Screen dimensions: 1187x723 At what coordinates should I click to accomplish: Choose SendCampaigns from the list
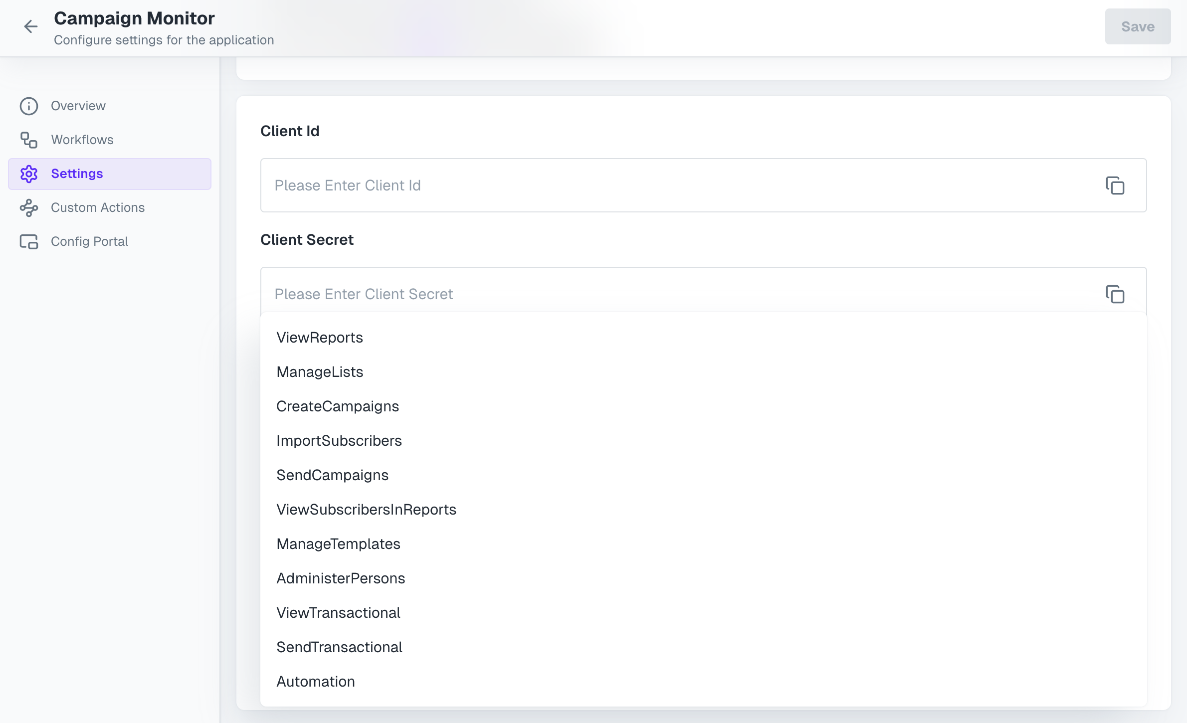click(x=333, y=475)
